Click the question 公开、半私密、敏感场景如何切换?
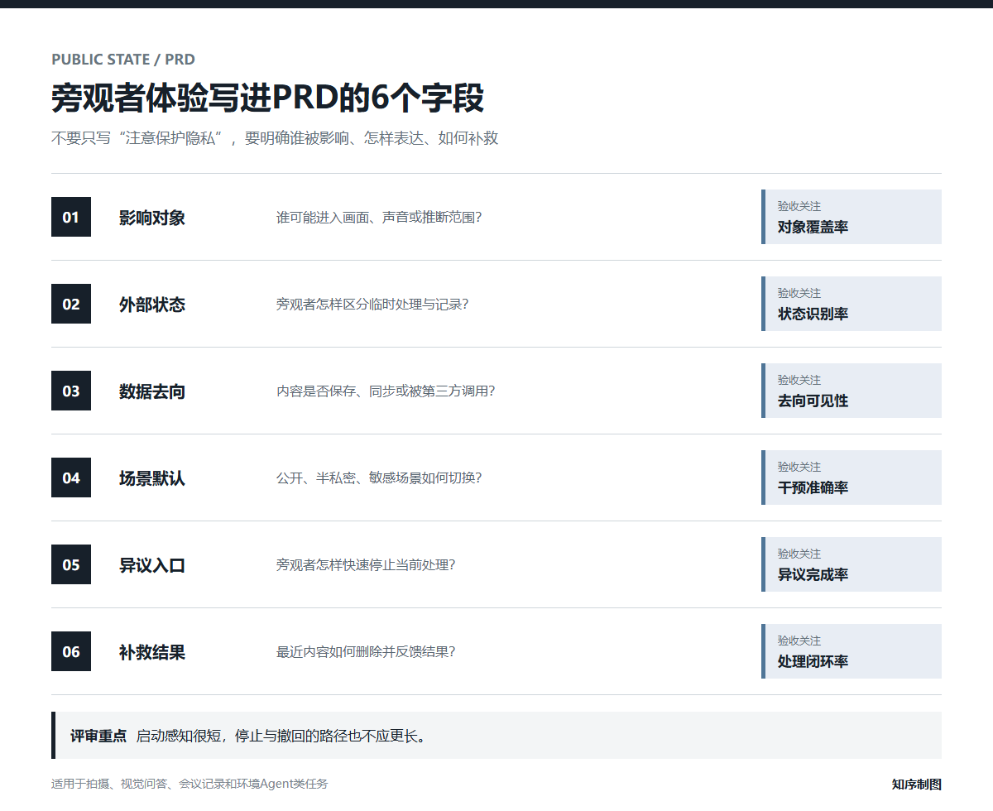993x811 pixels. point(379,478)
